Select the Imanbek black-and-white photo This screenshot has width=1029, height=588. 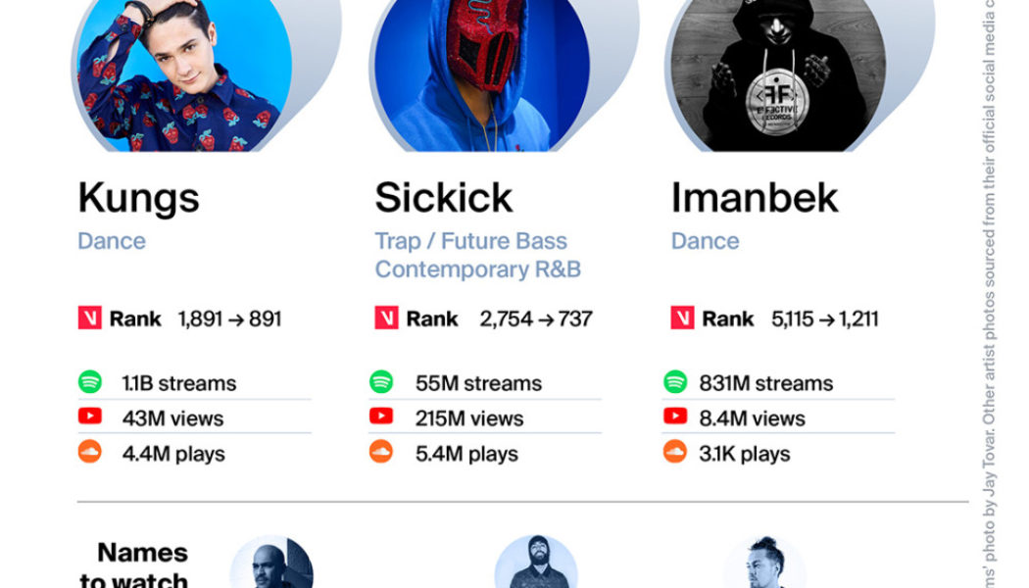(x=778, y=73)
